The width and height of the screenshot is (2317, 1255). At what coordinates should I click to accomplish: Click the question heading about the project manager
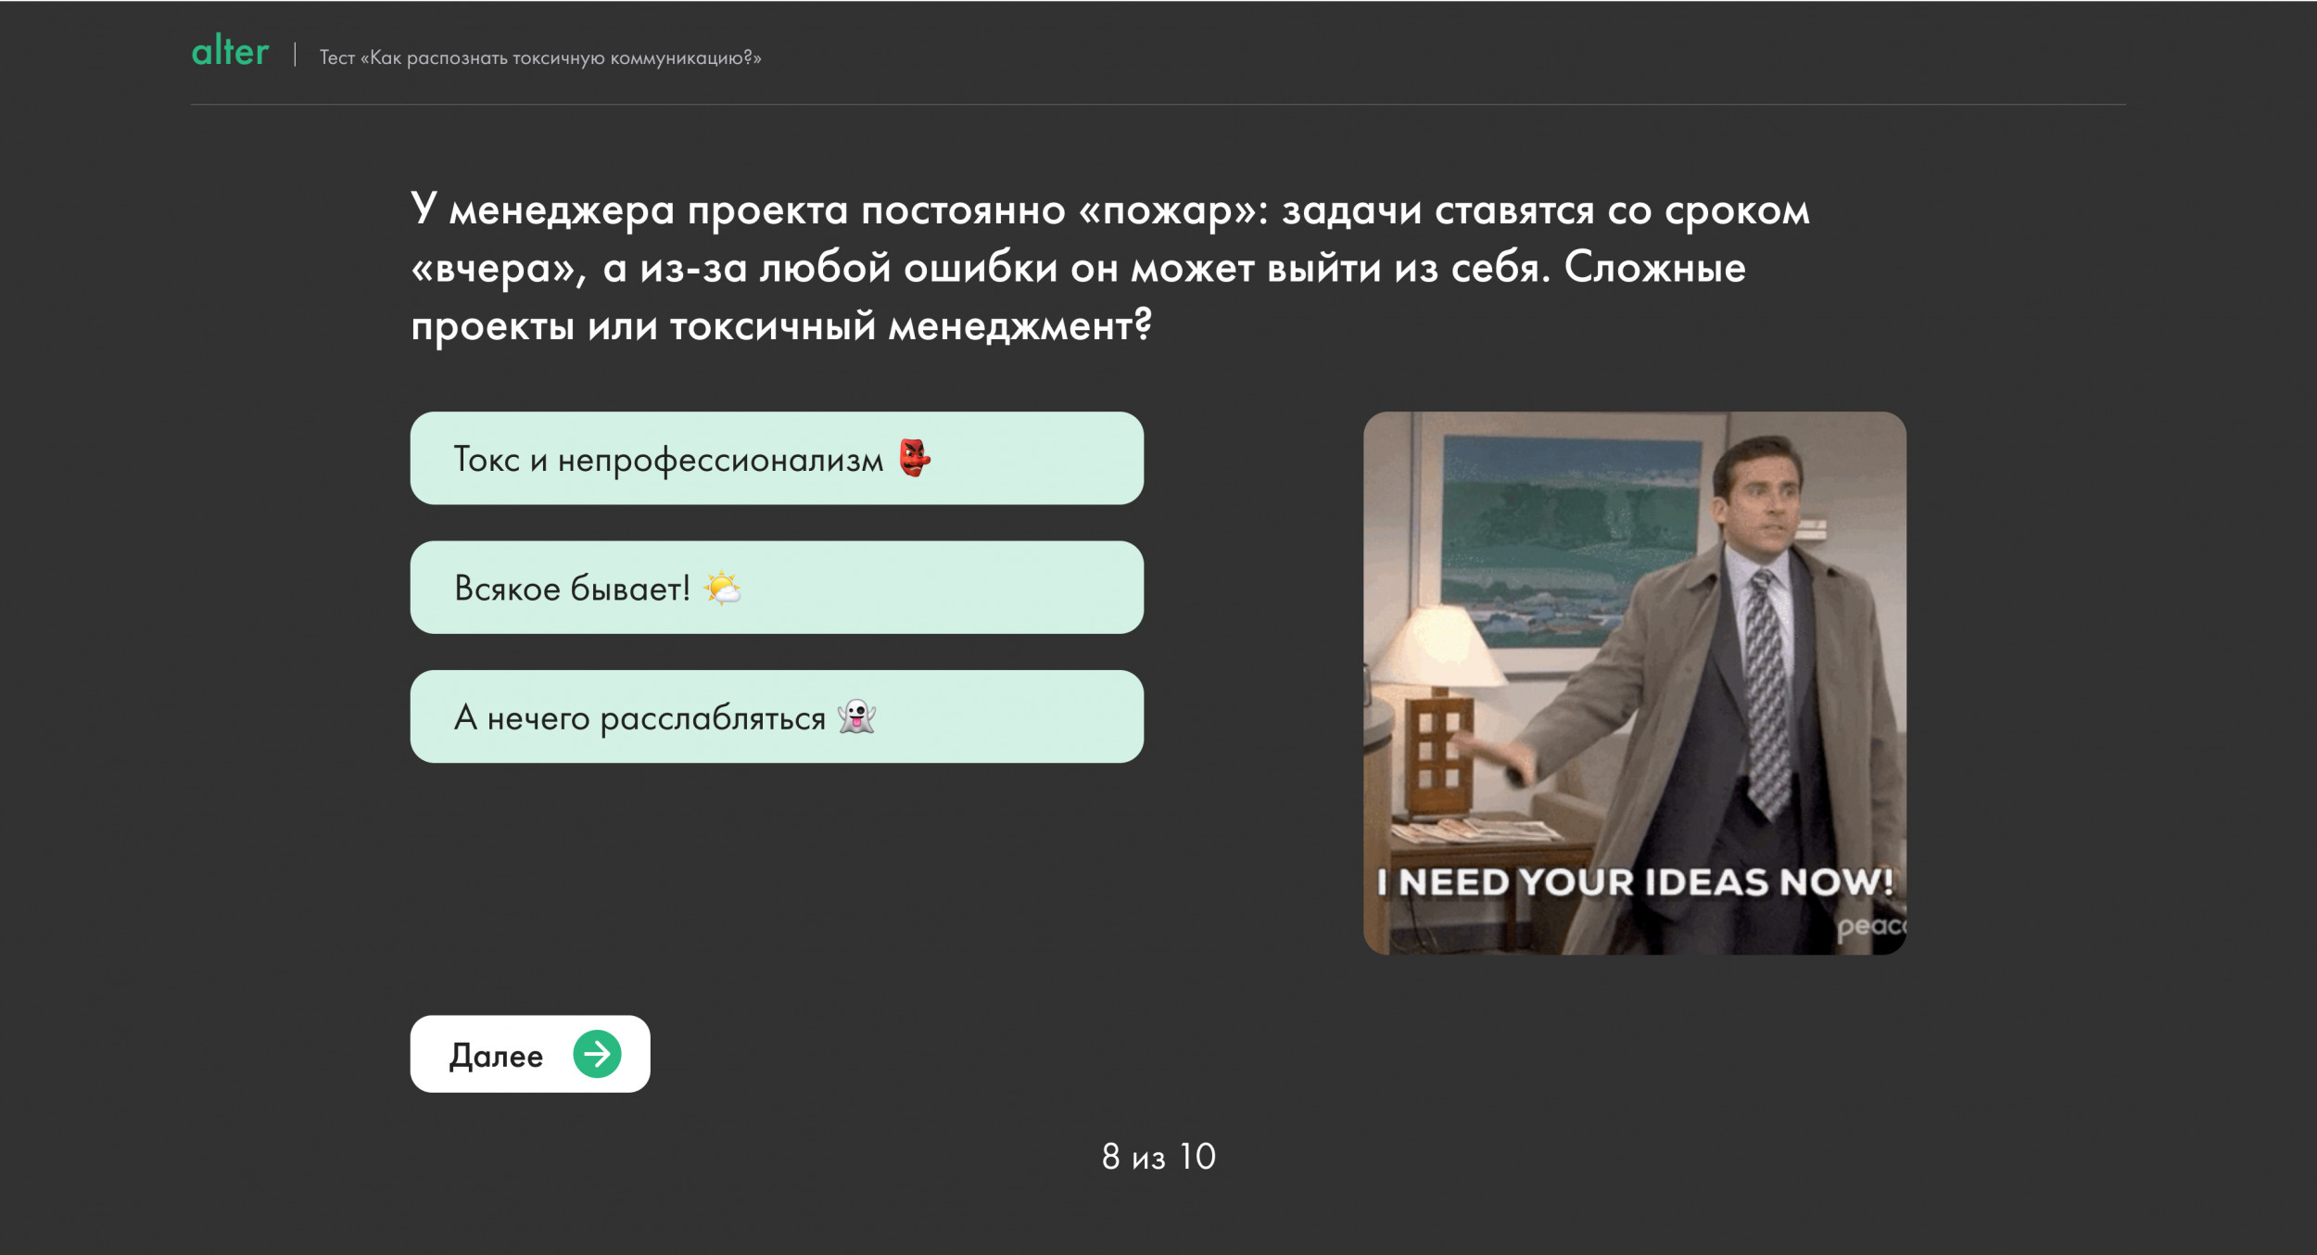tap(1110, 268)
